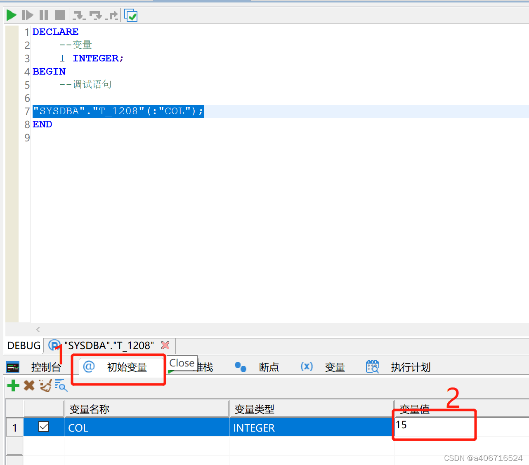Click the DECLARE keyword on line 1
The image size is (529, 465).
(55, 32)
